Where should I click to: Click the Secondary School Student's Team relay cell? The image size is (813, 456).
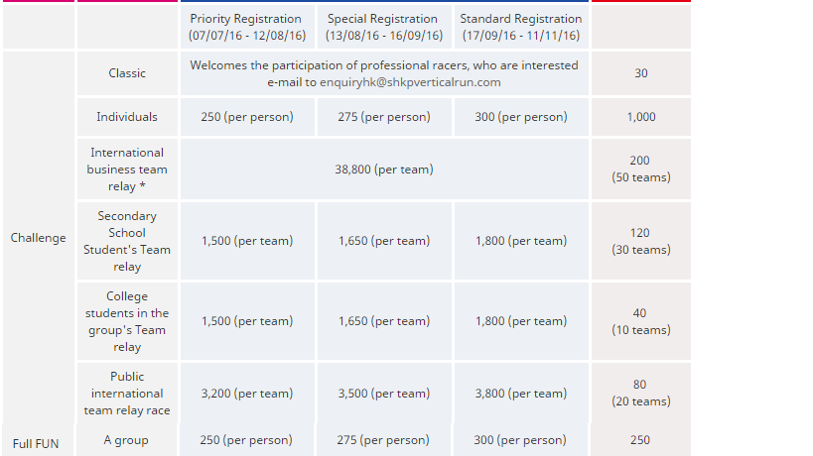[127, 241]
